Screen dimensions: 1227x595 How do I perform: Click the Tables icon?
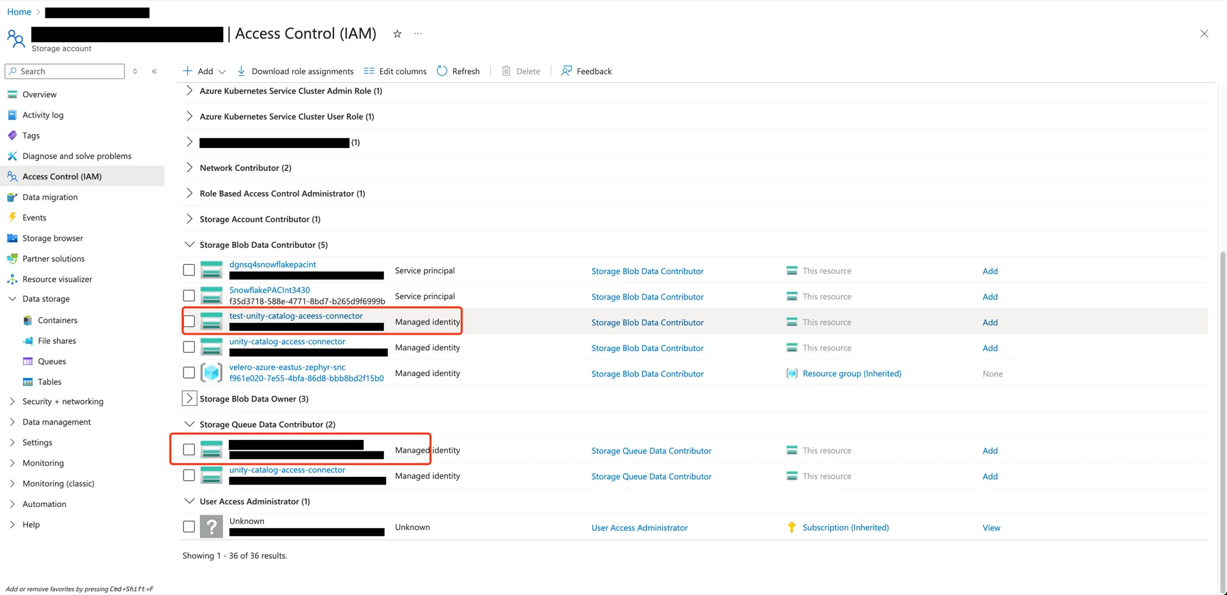27,382
